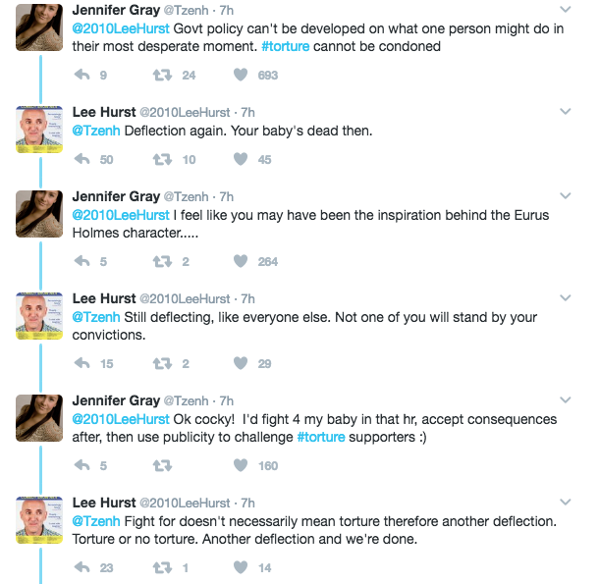Like the 'Still deflecting' tweet with 29 likes

pos(241,363)
